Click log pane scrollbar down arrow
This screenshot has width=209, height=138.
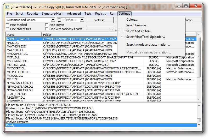199,125
